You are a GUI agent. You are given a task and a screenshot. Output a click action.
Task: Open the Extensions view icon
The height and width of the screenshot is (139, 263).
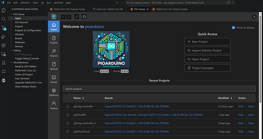(x=4, y=45)
